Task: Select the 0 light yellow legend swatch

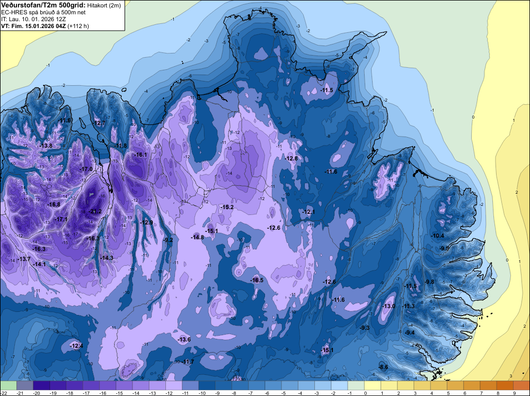Action: tap(373, 386)
